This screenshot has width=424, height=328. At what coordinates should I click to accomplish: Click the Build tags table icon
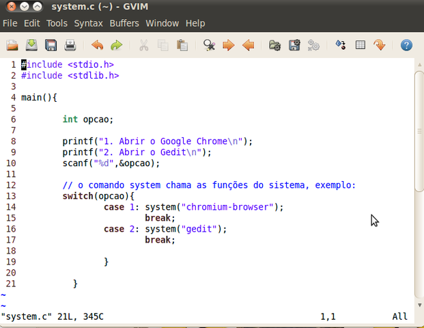click(361, 45)
